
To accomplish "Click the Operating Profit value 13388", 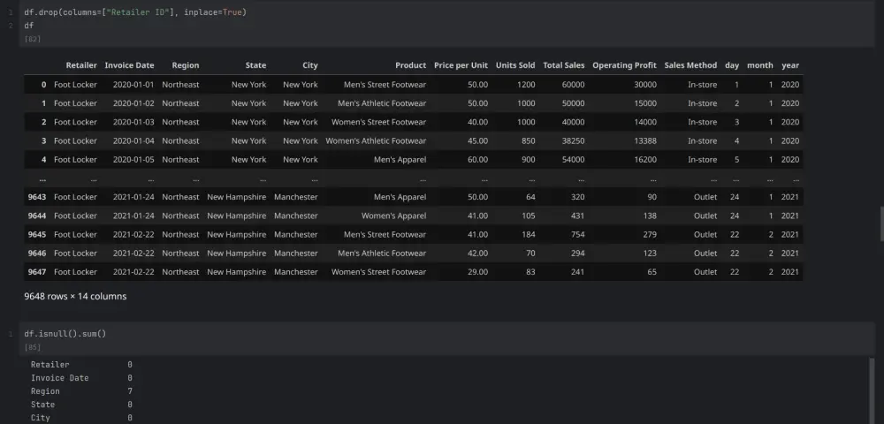I will (x=643, y=141).
